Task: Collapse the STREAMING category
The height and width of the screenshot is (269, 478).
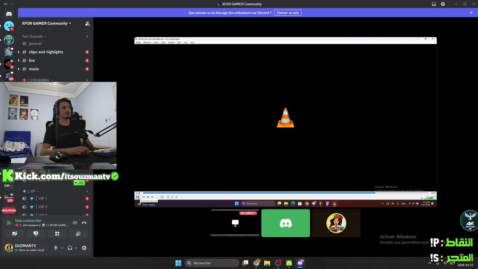Action: [38, 80]
